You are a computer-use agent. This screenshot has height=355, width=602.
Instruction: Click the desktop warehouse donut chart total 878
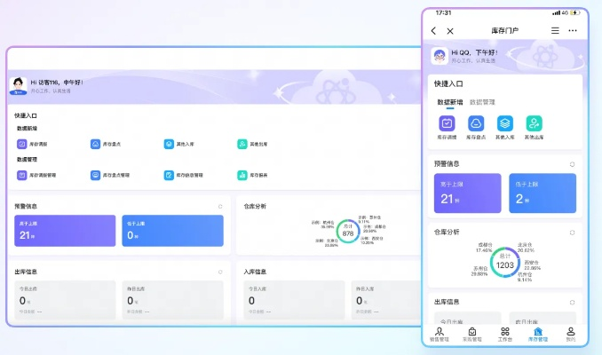pos(347,231)
